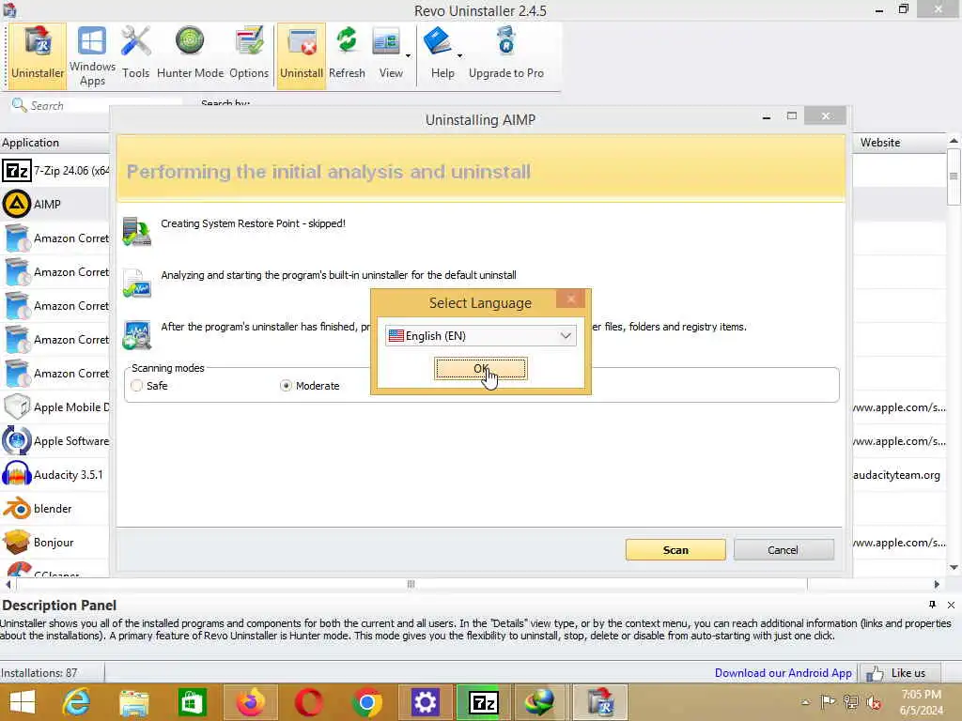
Task: Open settings gear app in taskbar
Action: pos(426,702)
